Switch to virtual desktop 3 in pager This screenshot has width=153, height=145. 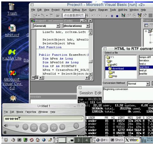[78, 140]
